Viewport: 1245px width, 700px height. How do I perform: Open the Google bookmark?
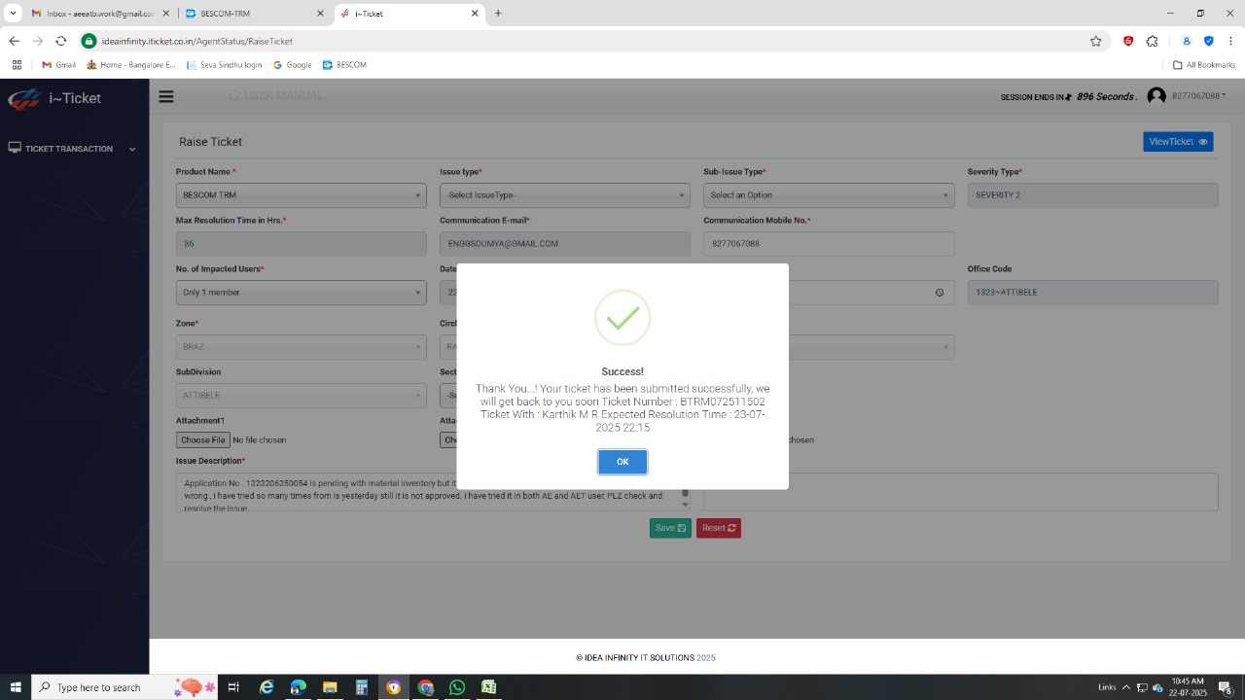293,65
